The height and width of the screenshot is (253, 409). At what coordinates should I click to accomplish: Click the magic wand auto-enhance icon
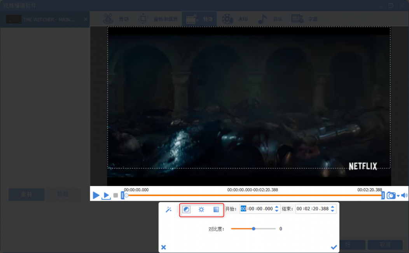click(168, 209)
